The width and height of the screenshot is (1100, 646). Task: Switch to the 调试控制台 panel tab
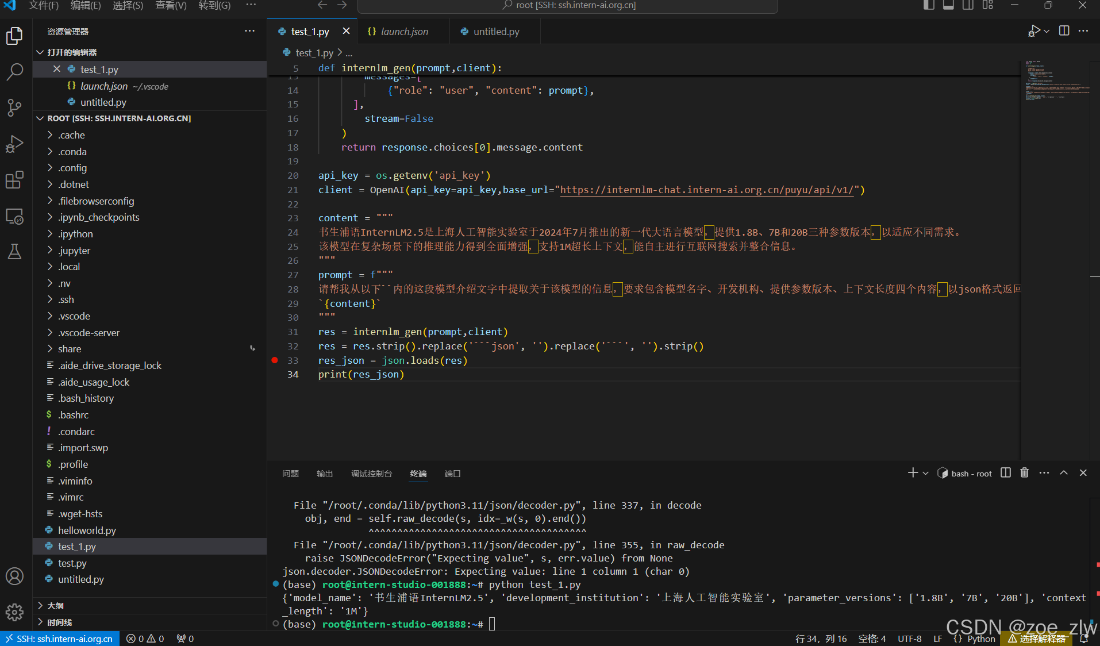point(371,474)
